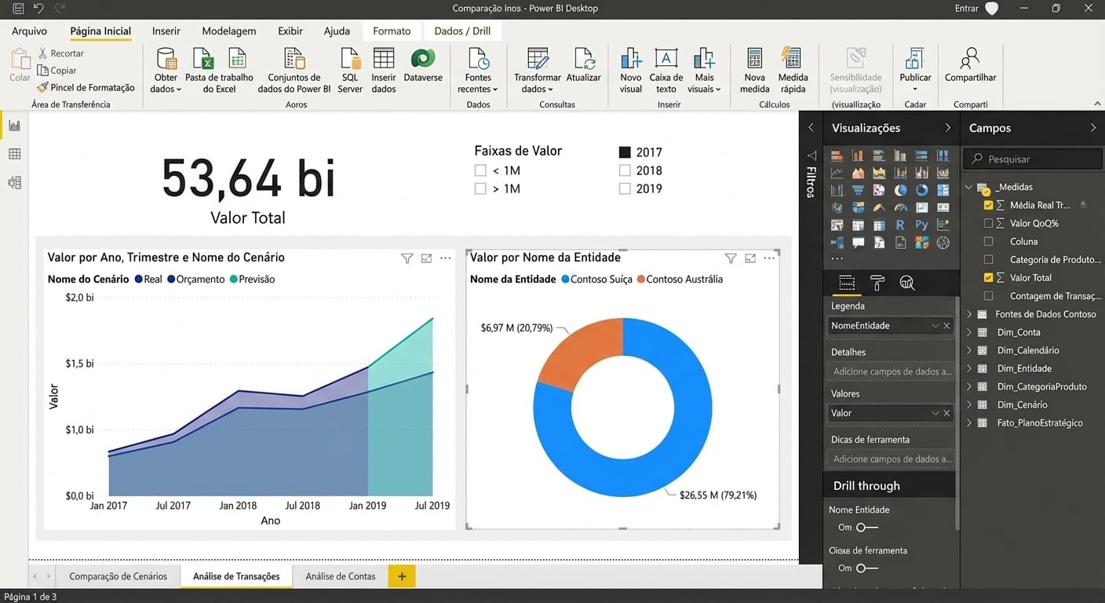Switch to Análise de Contas page tab
1105x603 pixels.
[341, 576]
